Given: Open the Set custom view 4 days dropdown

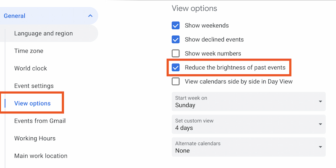Looking at the screenshot, I should (249, 124).
